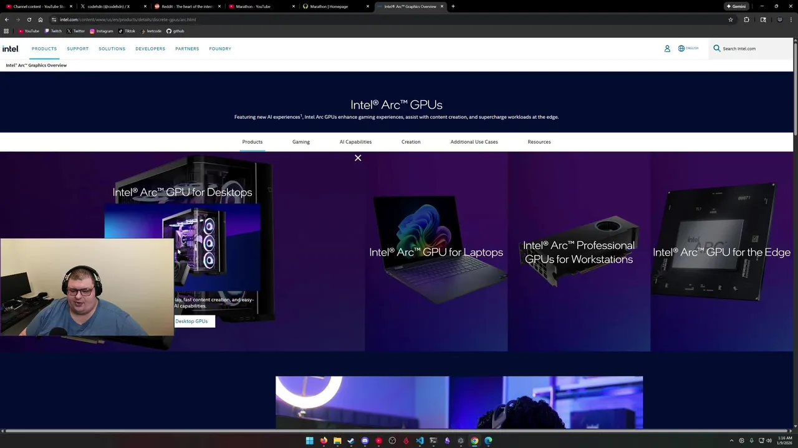
Task: Click Intel Arc GPU for Desktops heading
Action: tap(182, 192)
